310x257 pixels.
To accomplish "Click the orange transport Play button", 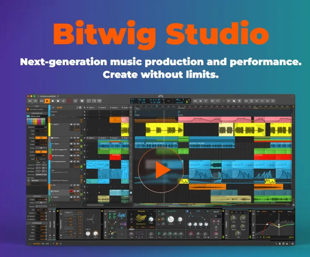I will 47,101.
